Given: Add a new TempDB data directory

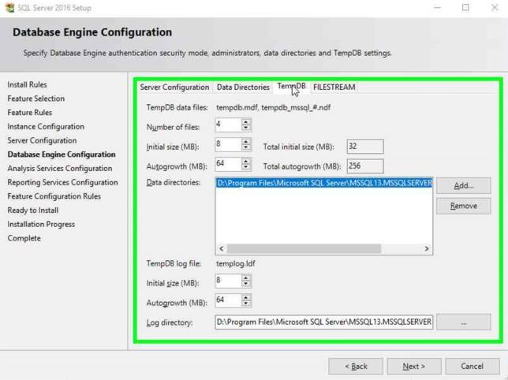Looking at the screenshot, I should coord(463,185).
